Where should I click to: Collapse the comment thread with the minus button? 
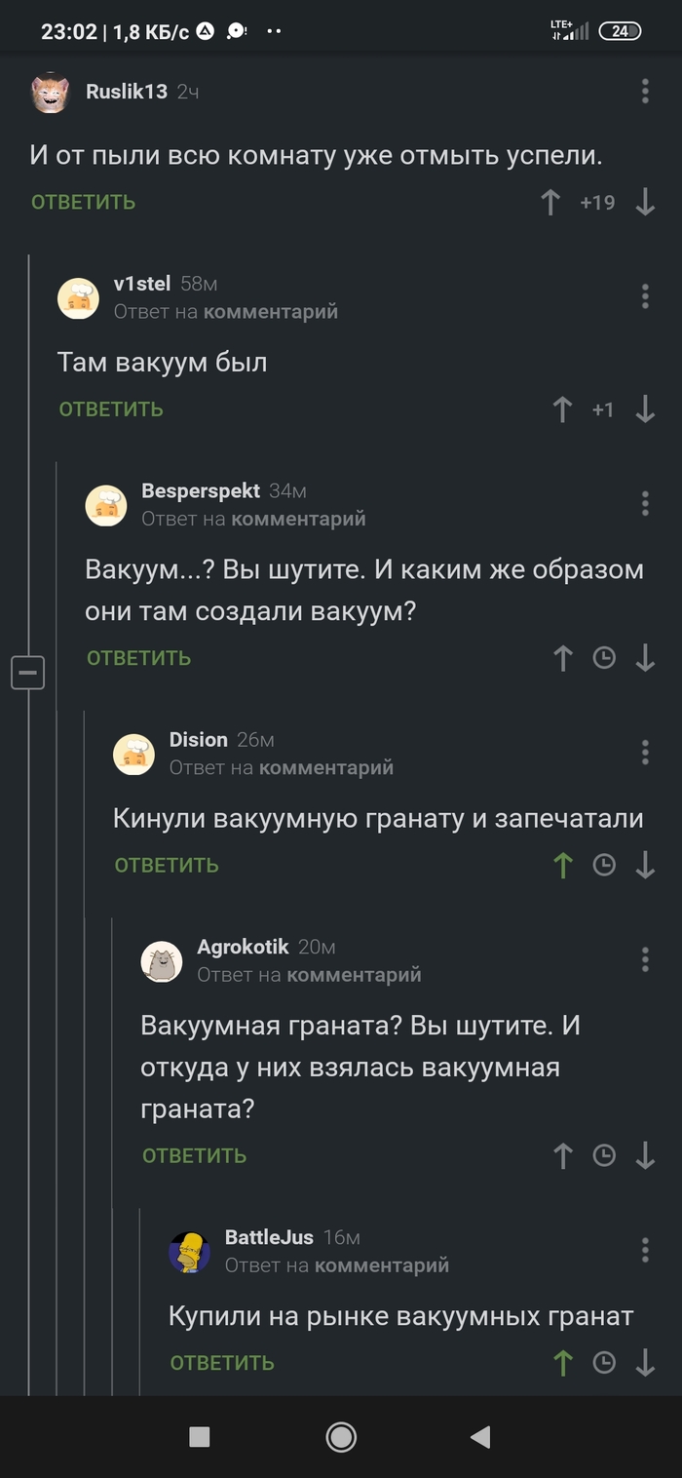click(x=28, y=671)
